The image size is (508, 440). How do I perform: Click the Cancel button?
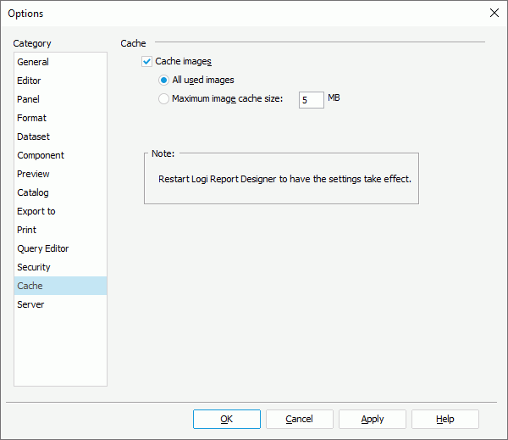point(300,419)
